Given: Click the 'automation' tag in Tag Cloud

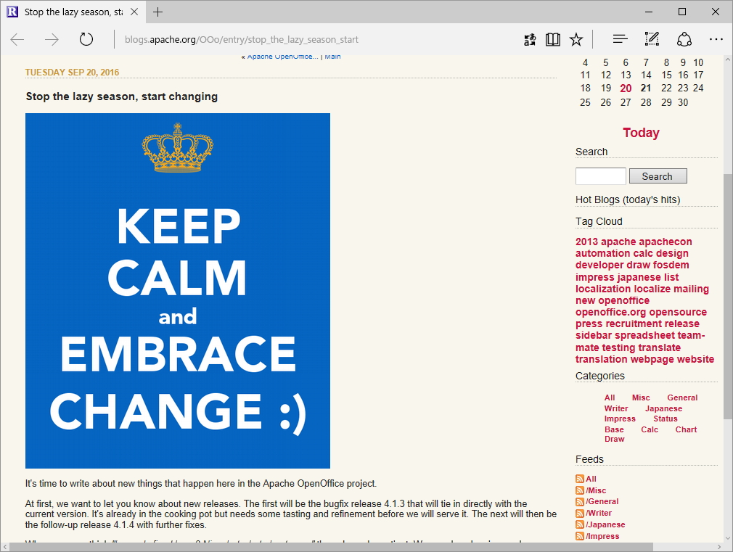Looking at the screenshot, I should click(602, 253).
